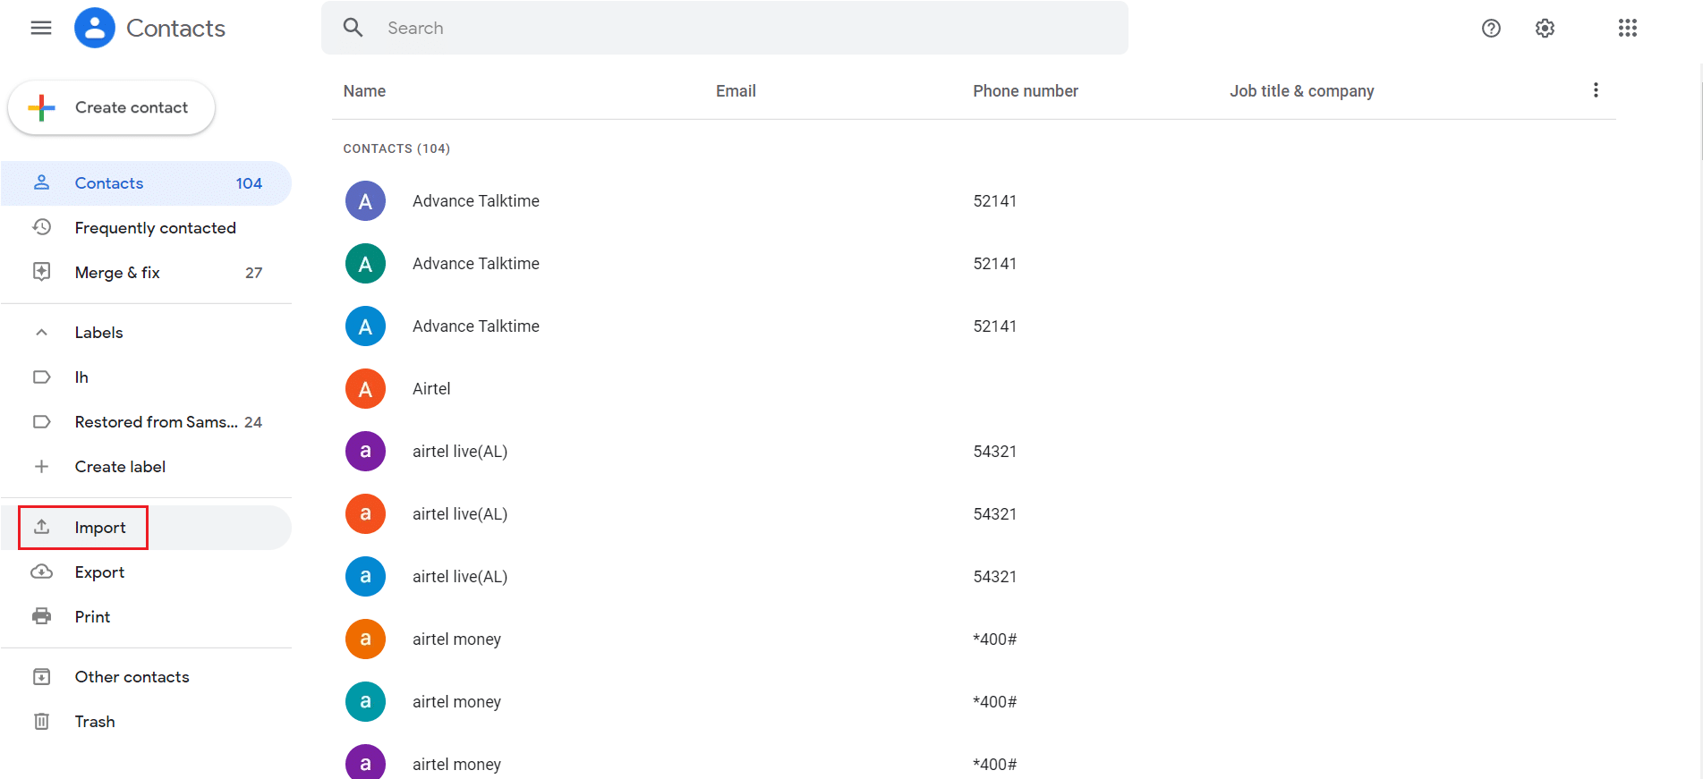The height and width of the screenshot is (779, 1703).
Task: Click the avatar of the first Advance Talktime
Action: click(365, 201)
